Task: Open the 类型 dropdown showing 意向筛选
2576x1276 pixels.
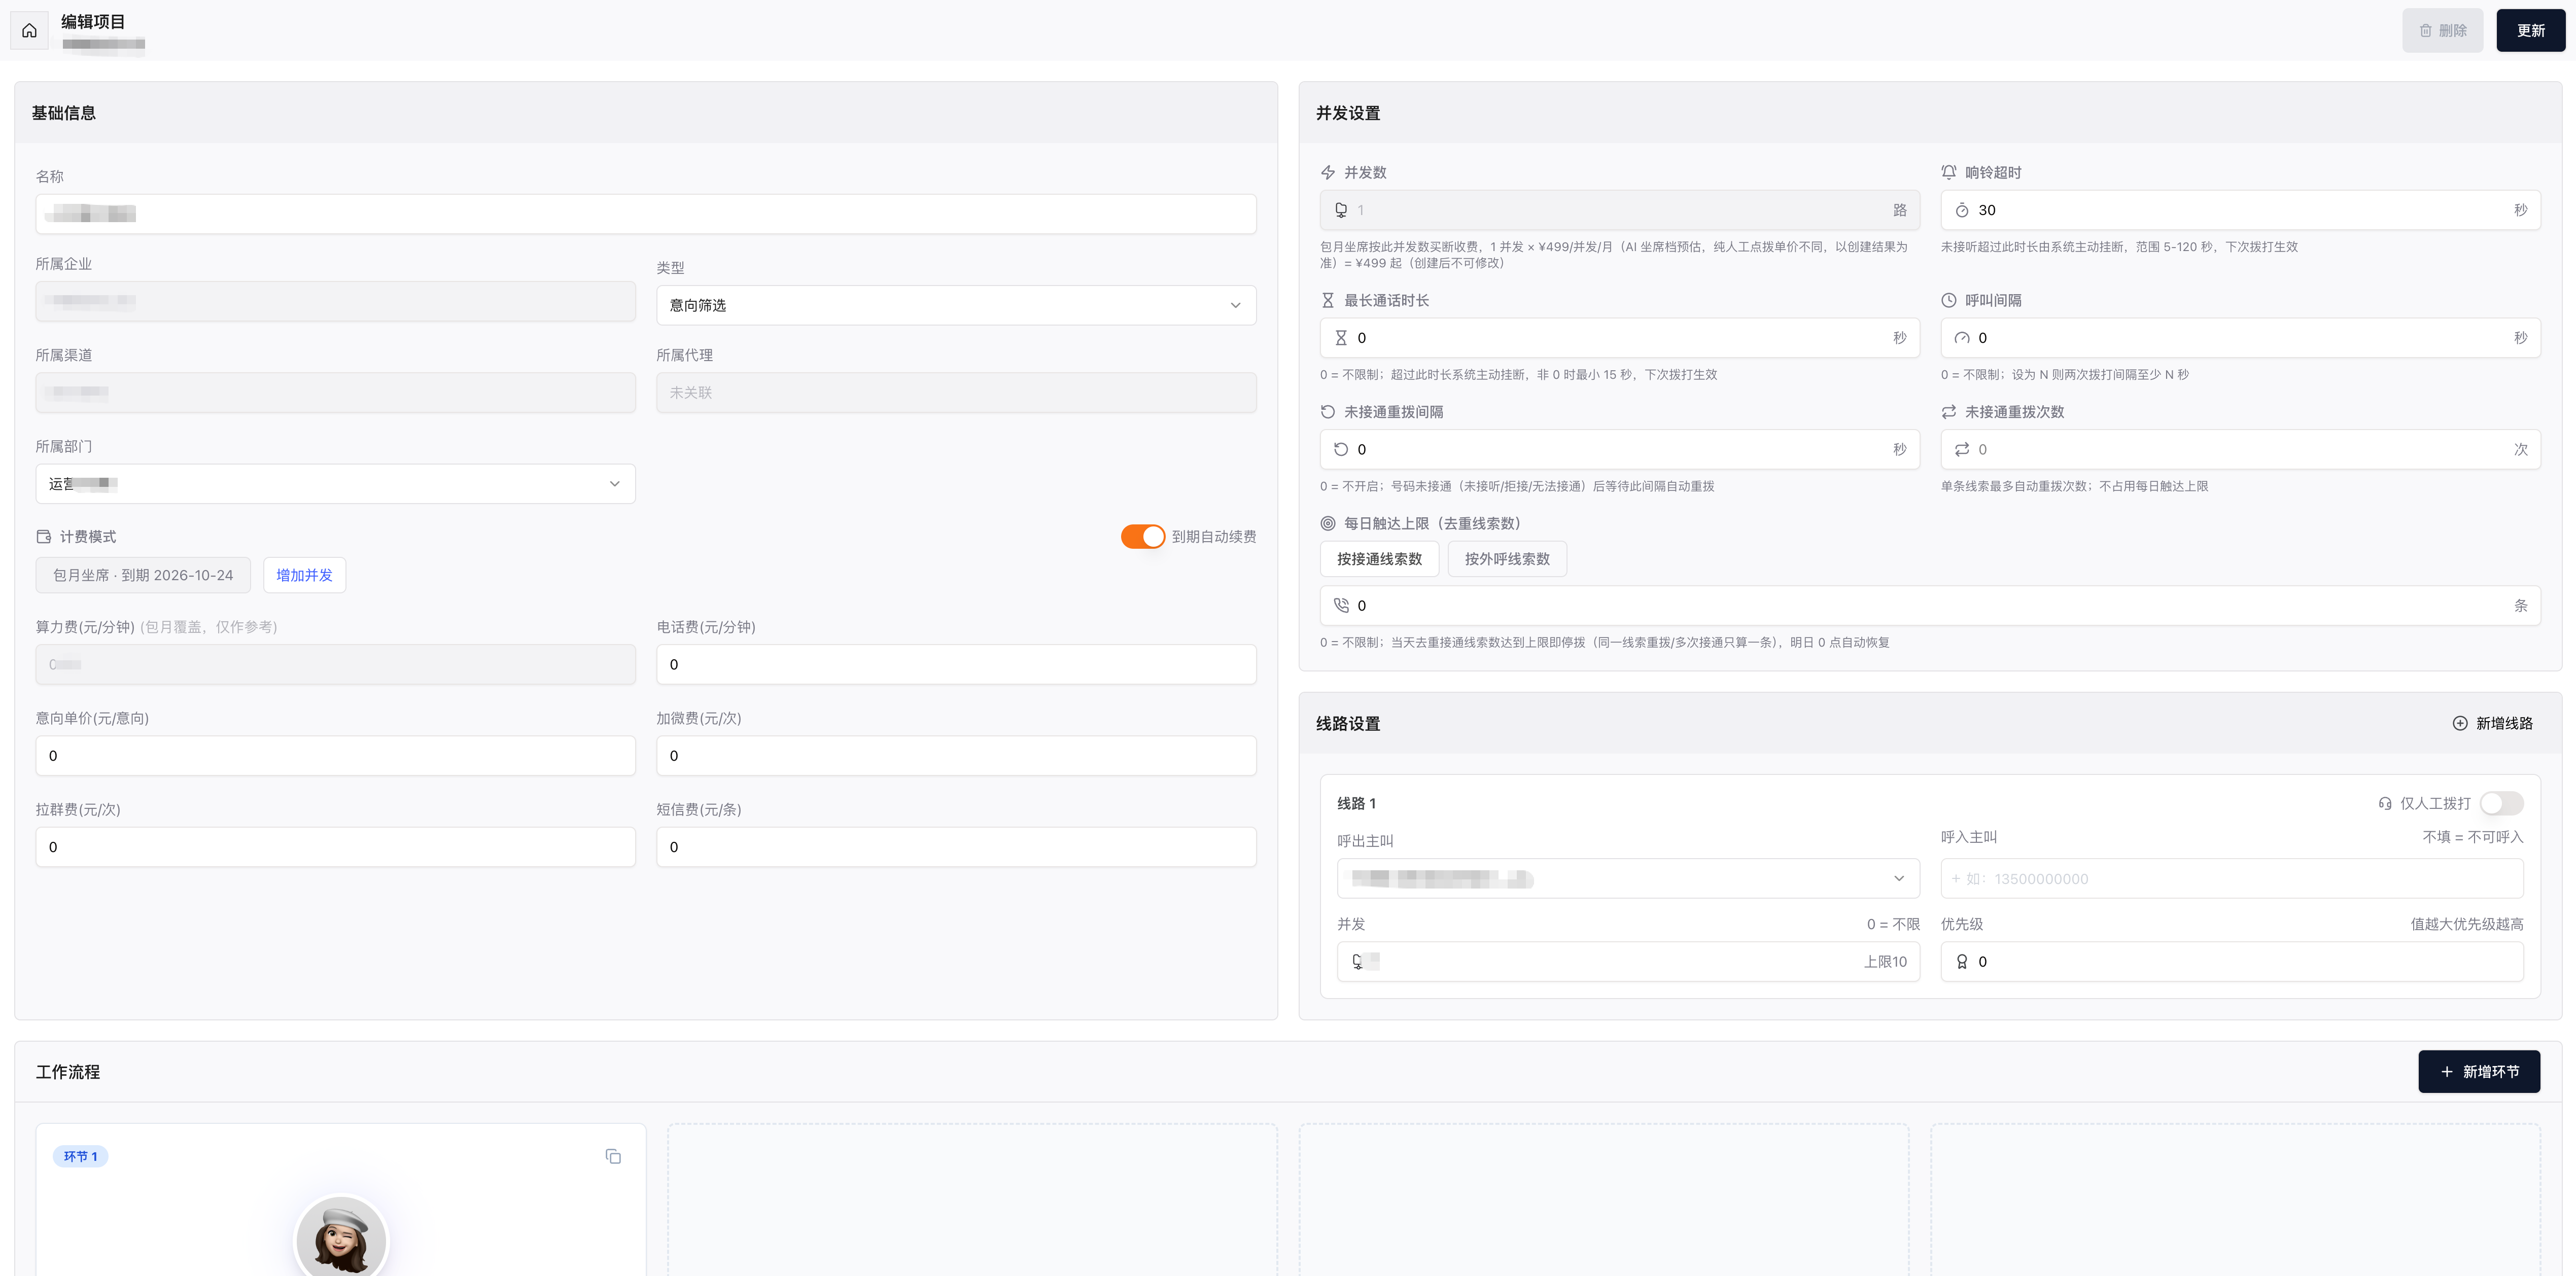Action: (x=956, y=306)
